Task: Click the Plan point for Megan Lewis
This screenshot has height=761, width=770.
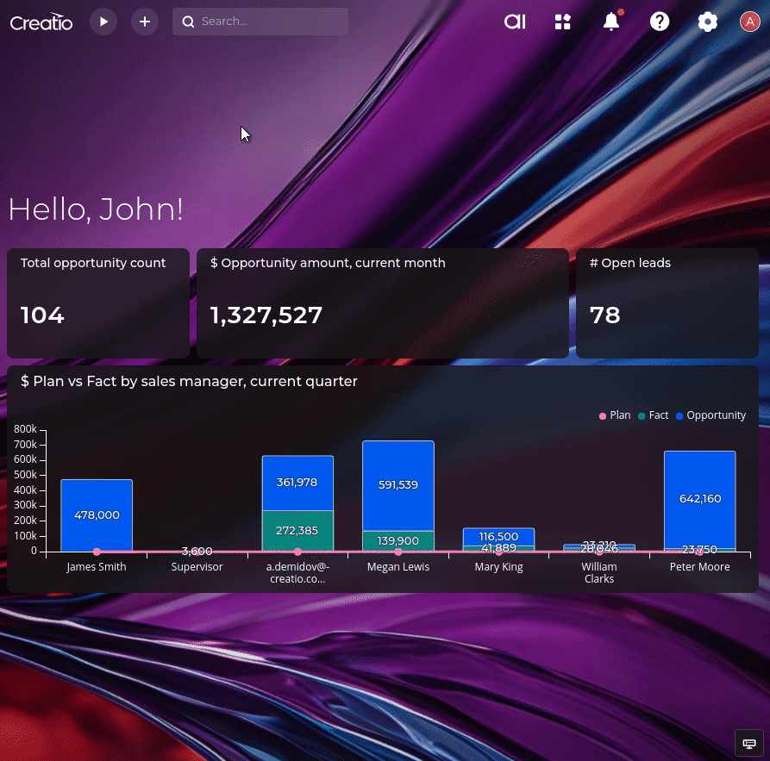Action: pyautogui.click(x=398, y=552)
